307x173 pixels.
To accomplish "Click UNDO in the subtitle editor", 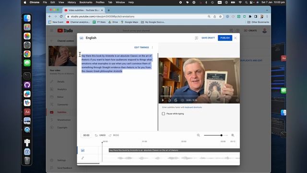I will coord(100,136).
